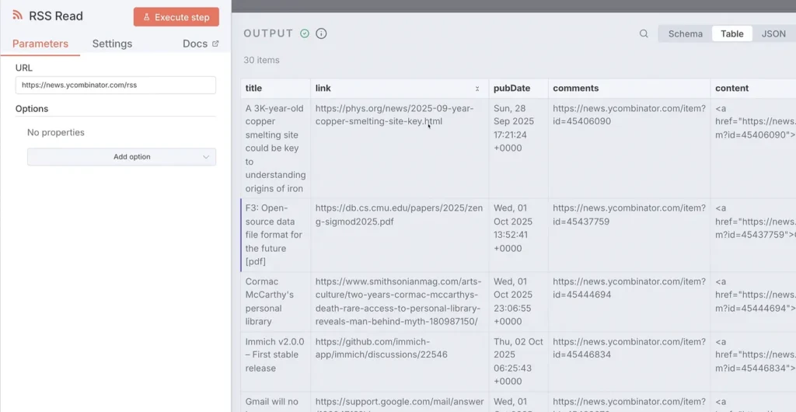Select the F3 open-source data file format row title

click(274, 234)
